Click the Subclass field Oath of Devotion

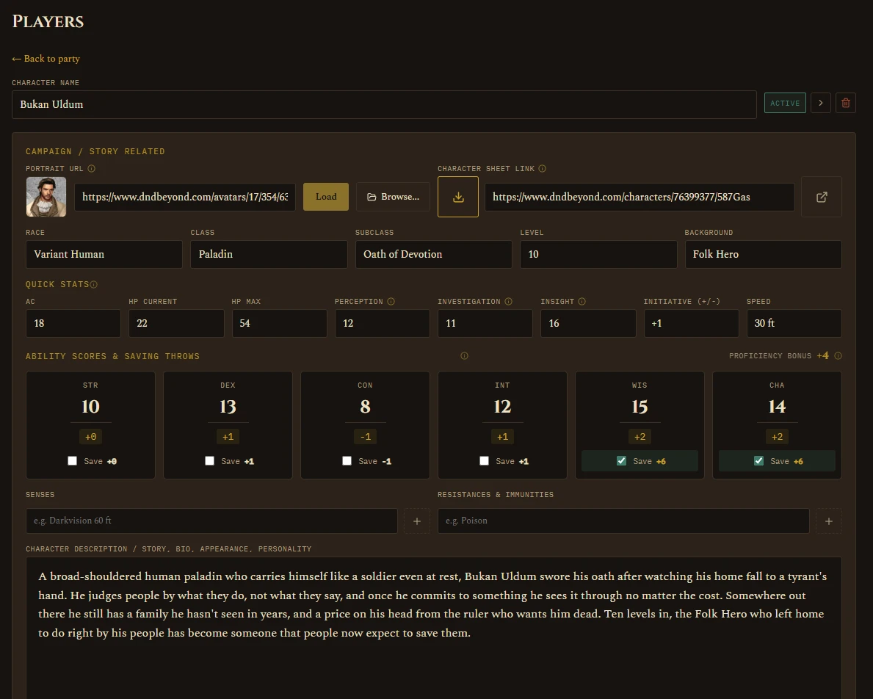click(x=434, y=255)
